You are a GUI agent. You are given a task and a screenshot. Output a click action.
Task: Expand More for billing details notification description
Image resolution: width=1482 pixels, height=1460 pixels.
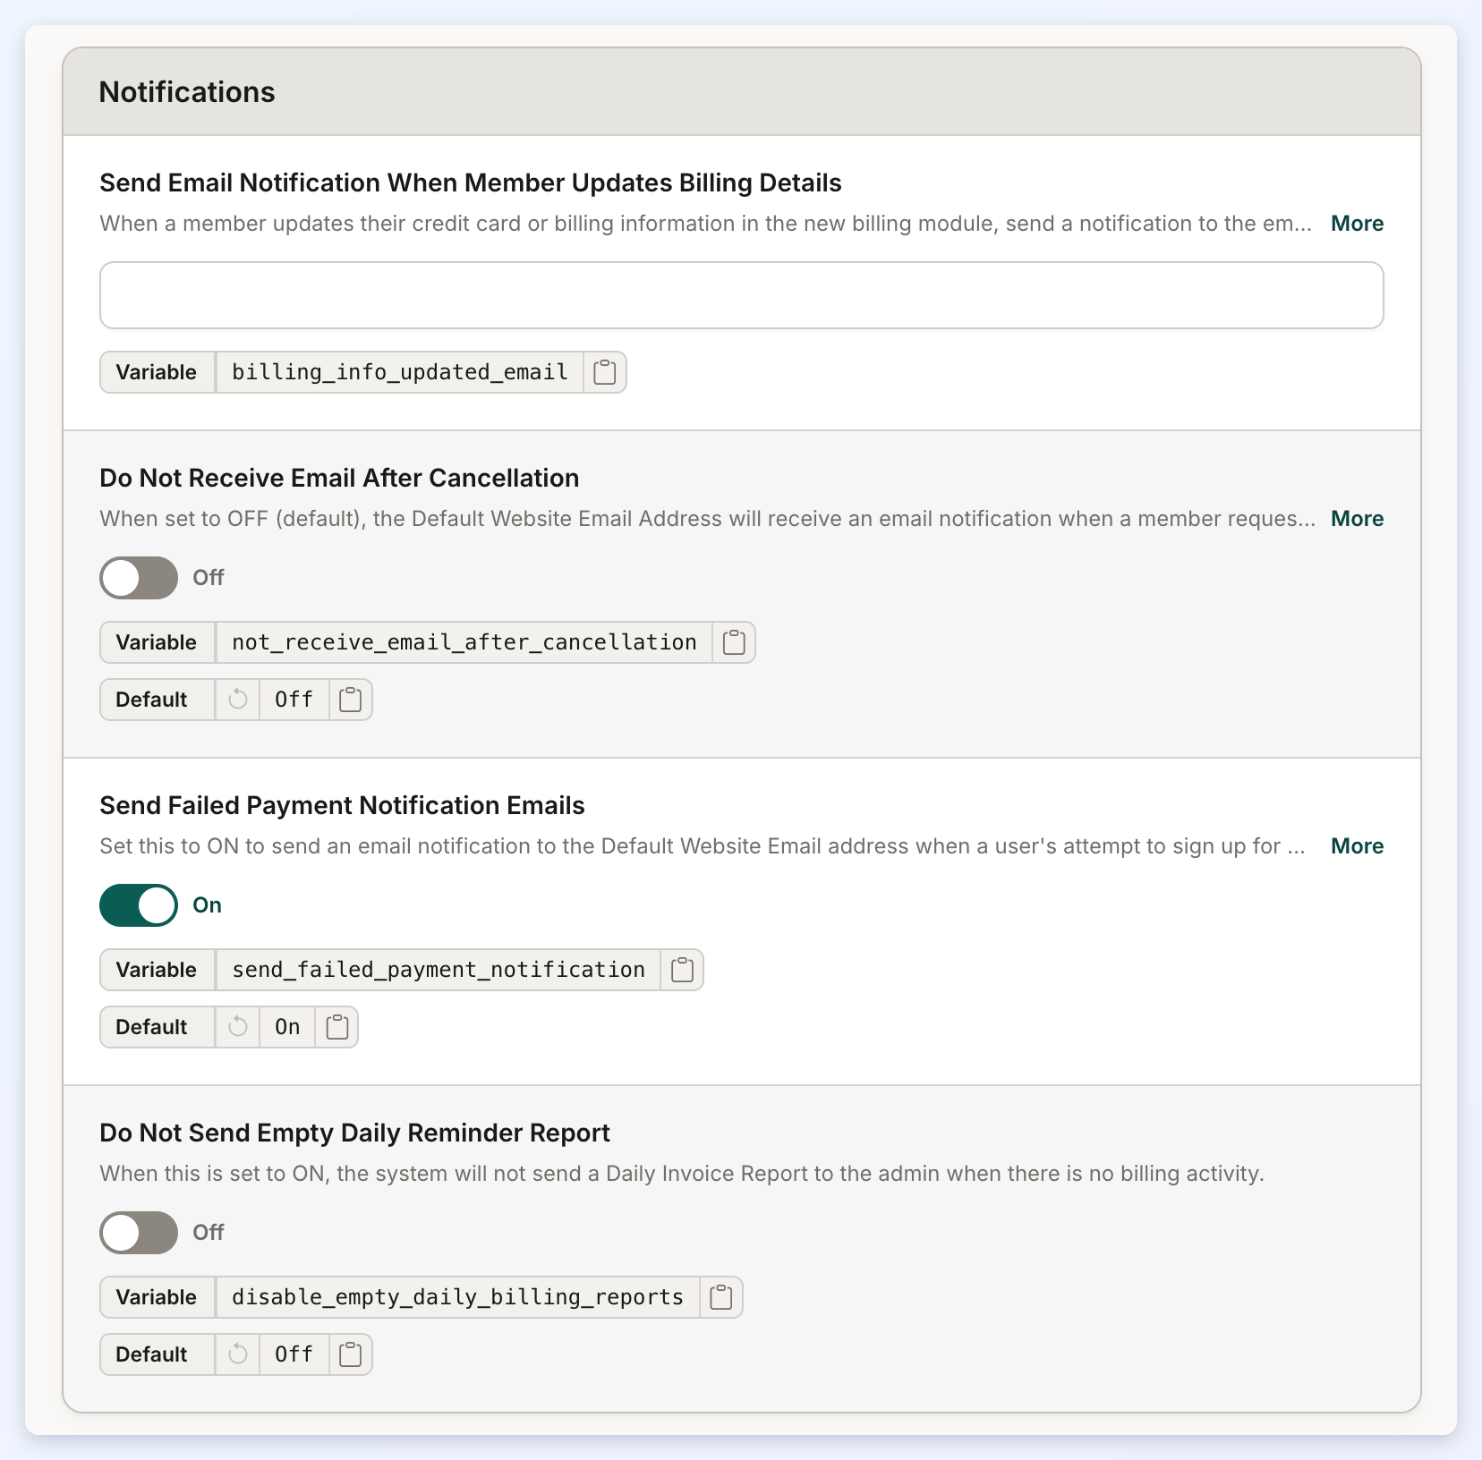(1357, 224)
